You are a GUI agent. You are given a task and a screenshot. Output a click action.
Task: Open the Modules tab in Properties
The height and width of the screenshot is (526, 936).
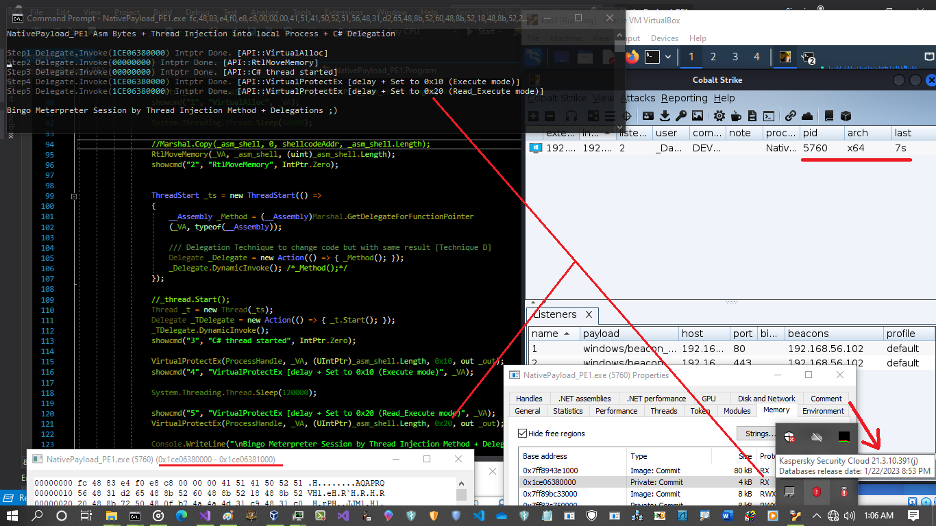coord(737,411)
